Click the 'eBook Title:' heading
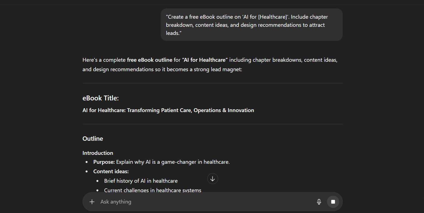 [x=101, y=98]
